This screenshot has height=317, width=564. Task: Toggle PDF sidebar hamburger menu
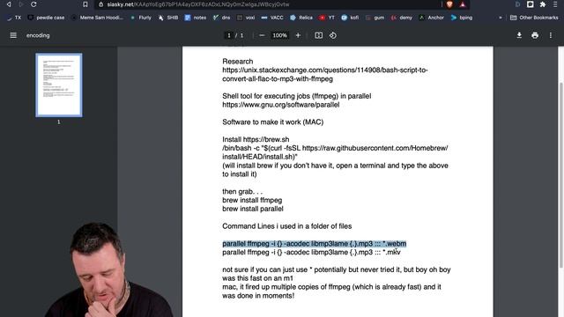(13, 35)
